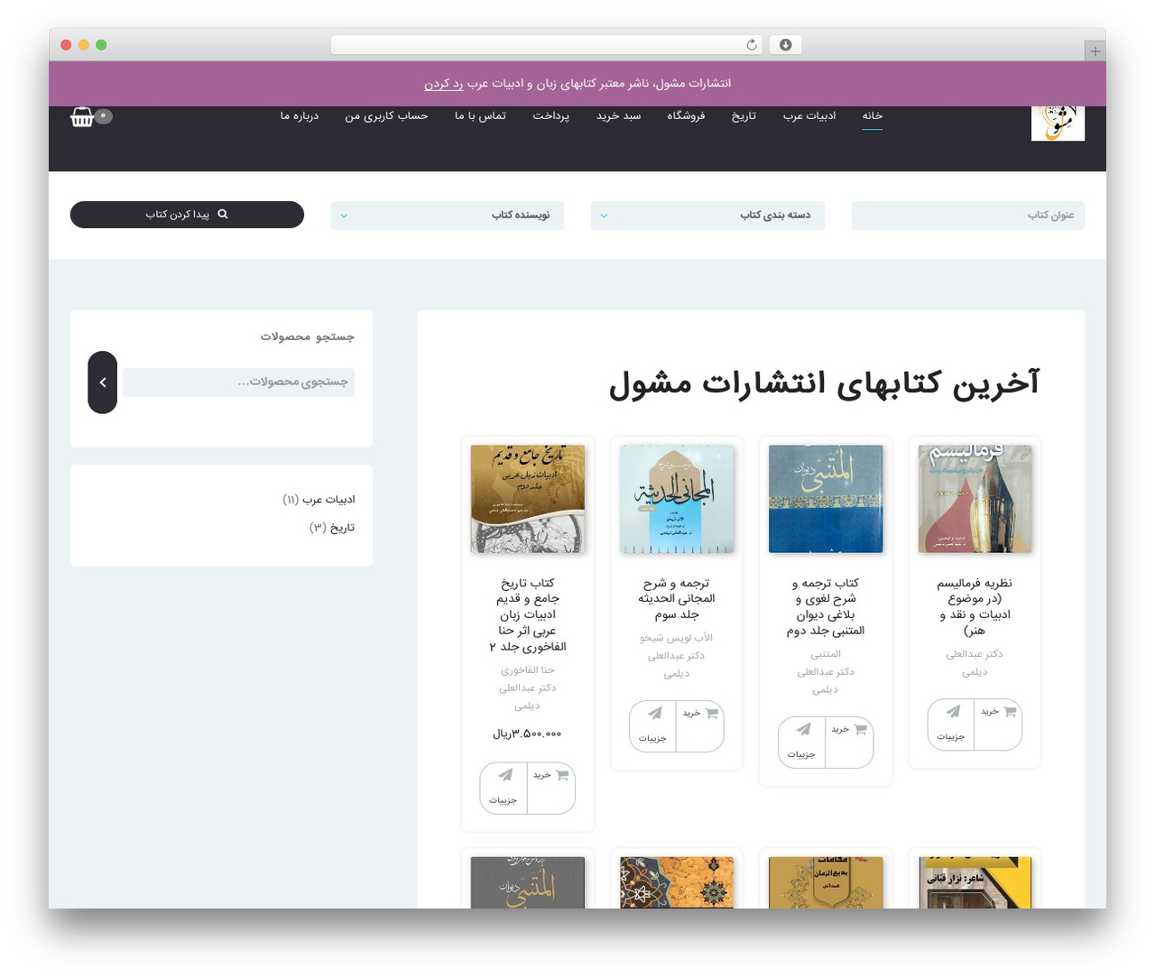The image size is (1155, 978).
Task: Dismiss banner via رد کردن link
Action: [x=443, y=83]
